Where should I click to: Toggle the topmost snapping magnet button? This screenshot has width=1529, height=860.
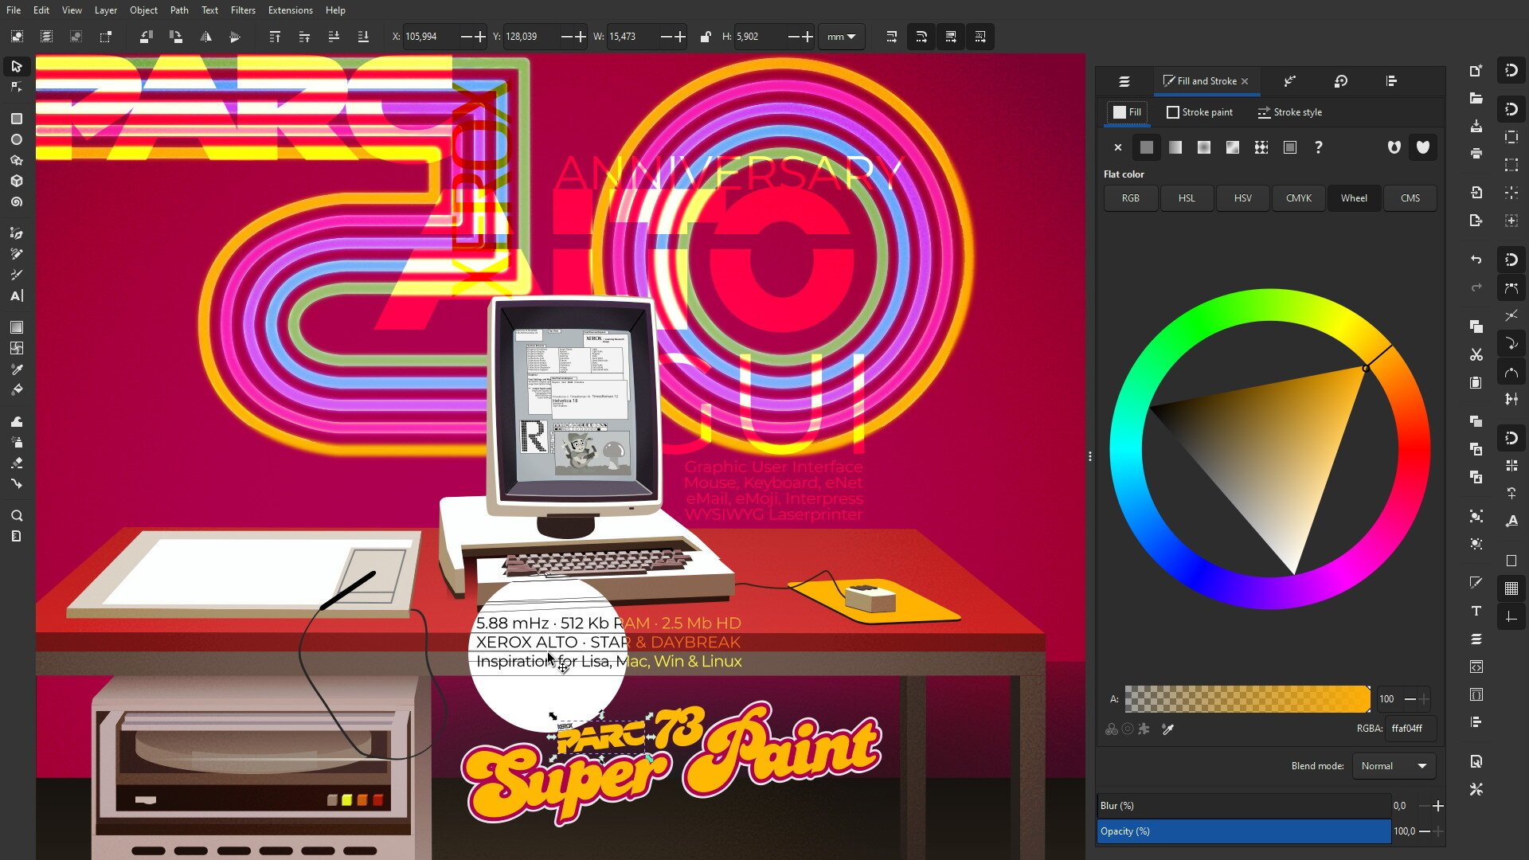(x=1511, y=70)
